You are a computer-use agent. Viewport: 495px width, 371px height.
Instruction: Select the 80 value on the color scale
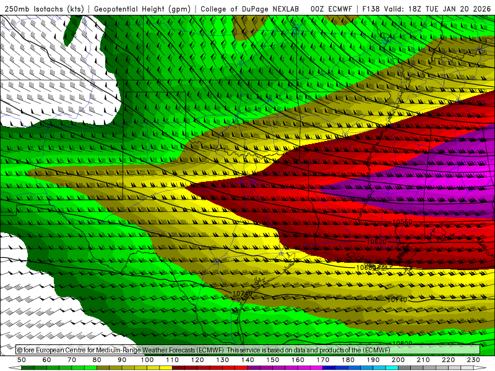pos(97,360)
